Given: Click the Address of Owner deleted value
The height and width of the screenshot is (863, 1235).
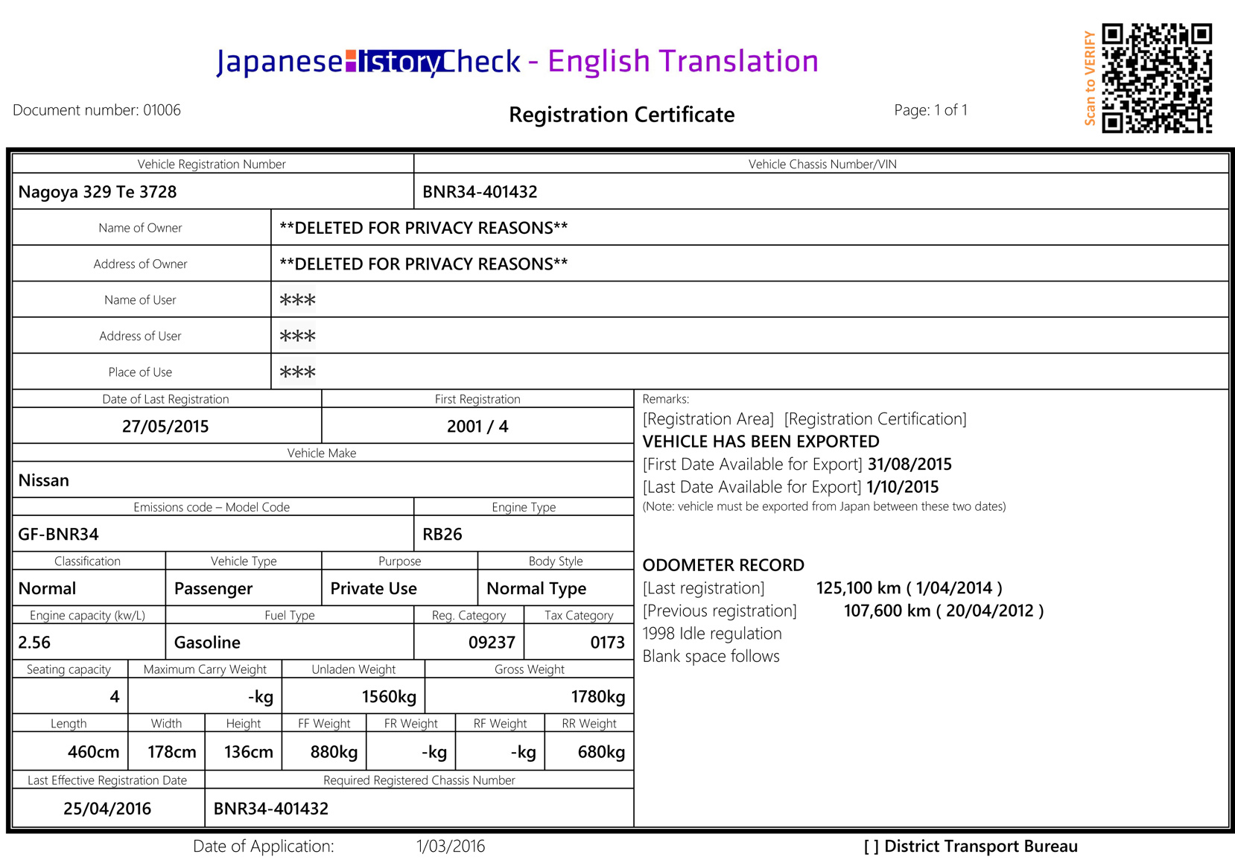Looking at the screenshot, I should (423, 264).
